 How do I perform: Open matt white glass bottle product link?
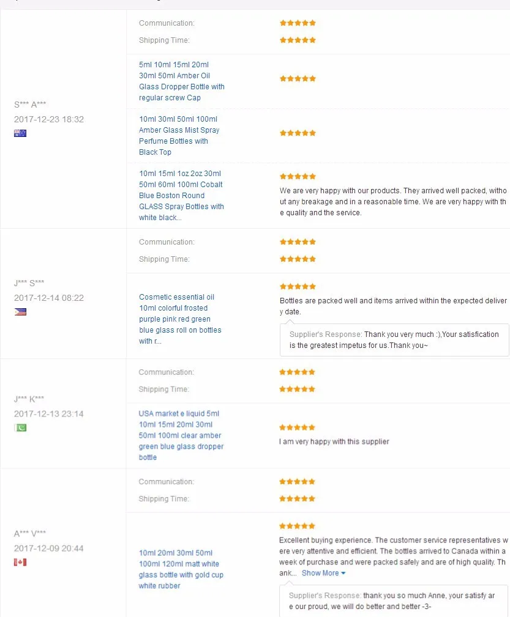click(x=181, y=569)
